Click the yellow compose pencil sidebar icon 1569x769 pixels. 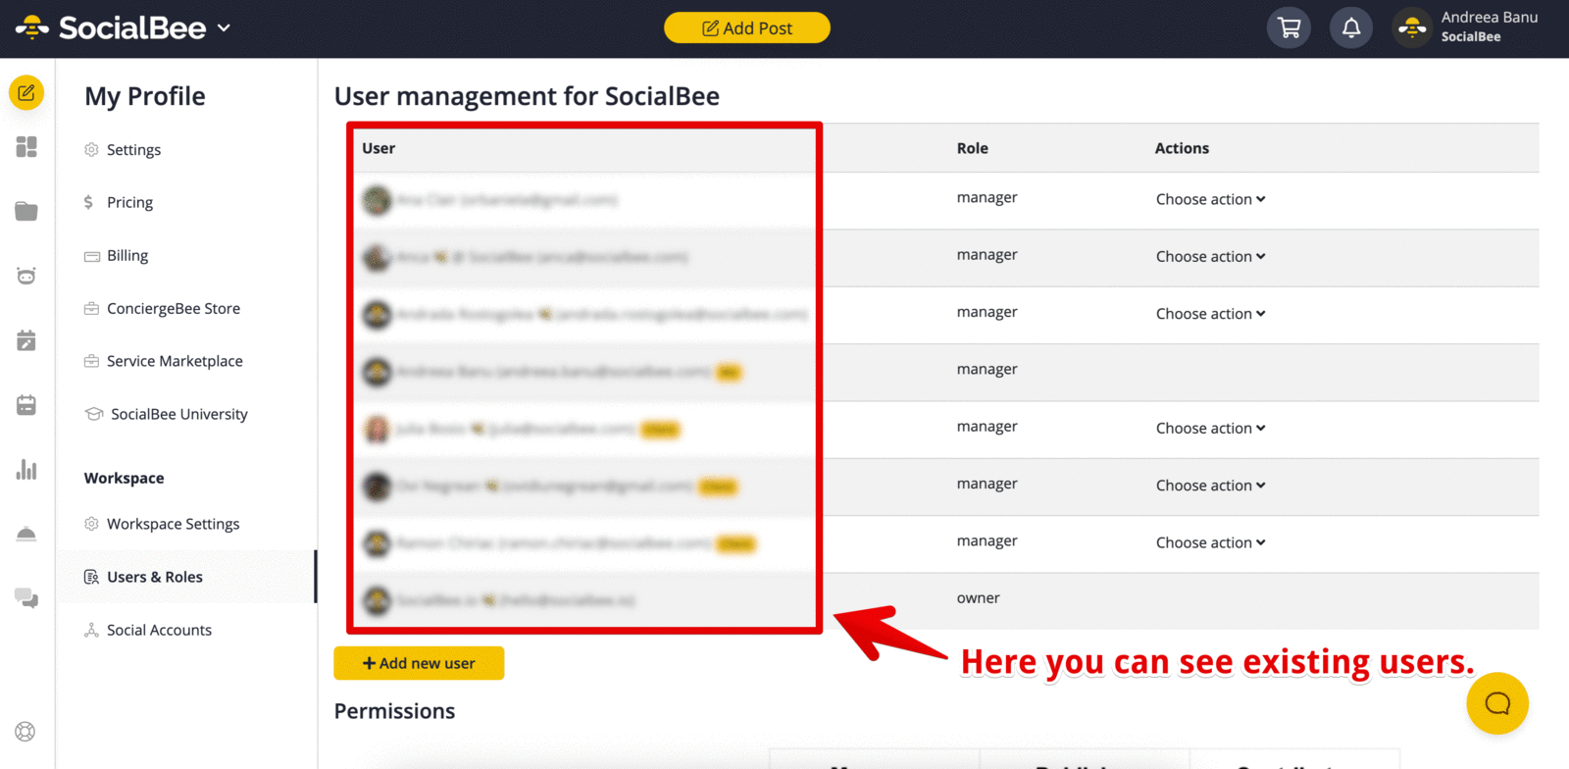tap(26, 93)
